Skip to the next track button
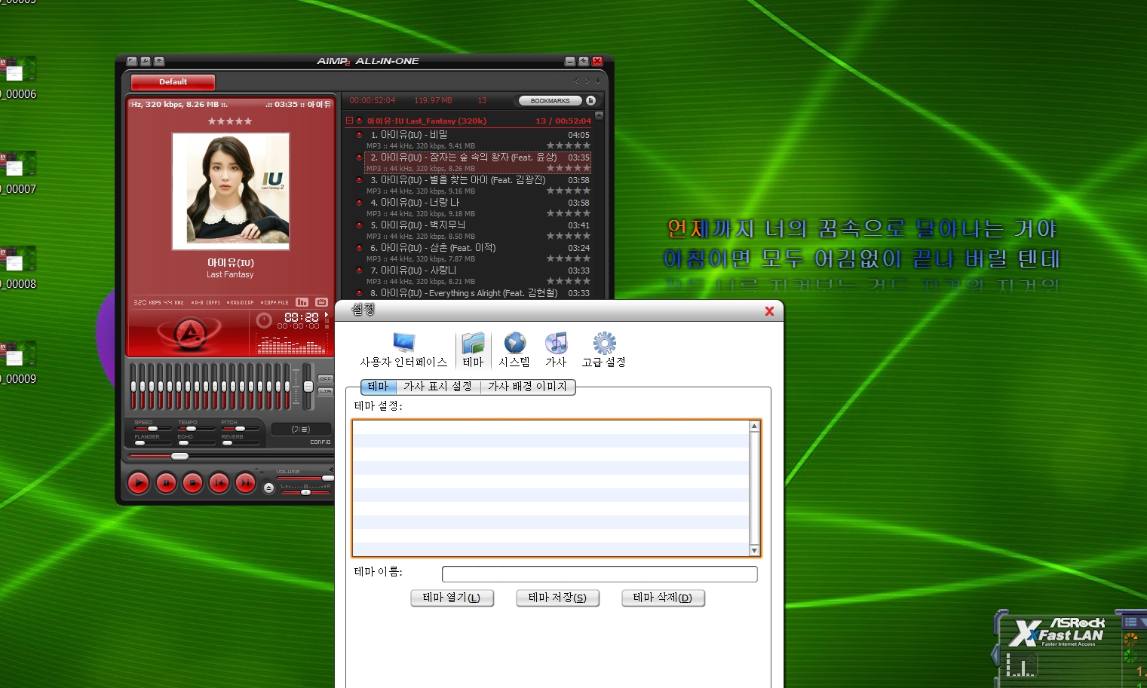This screenshot has height=688, width=1147. [x=245, y=483]
